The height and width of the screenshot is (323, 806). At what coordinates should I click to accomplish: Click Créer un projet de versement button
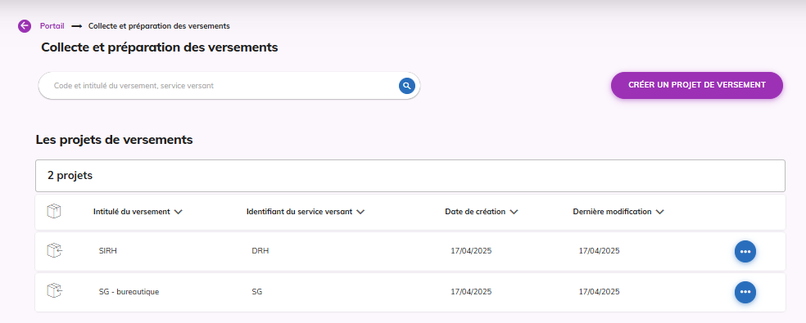[696, 85]
